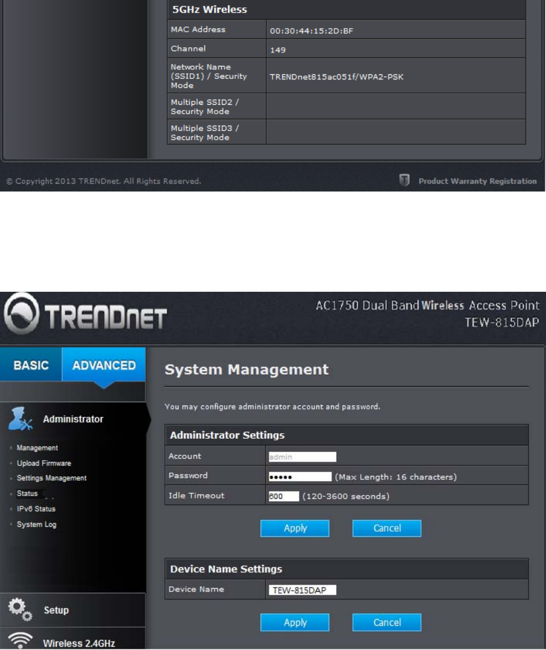
Task: Open the IPv6 Status page
Action: (x=36, y=509)
